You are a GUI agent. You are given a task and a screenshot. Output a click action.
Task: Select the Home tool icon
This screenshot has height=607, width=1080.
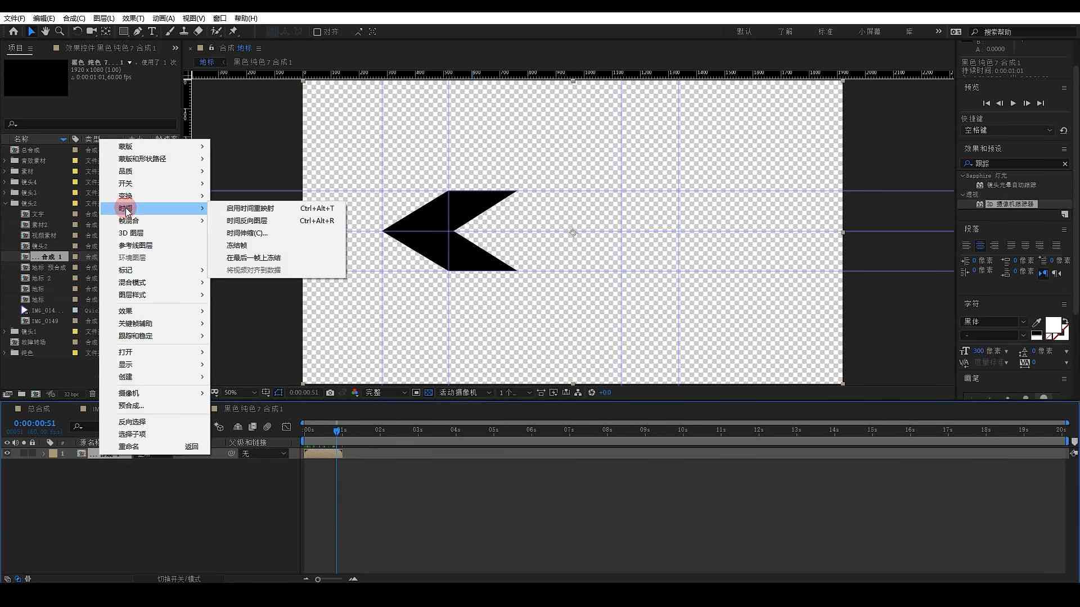(13, 31)
